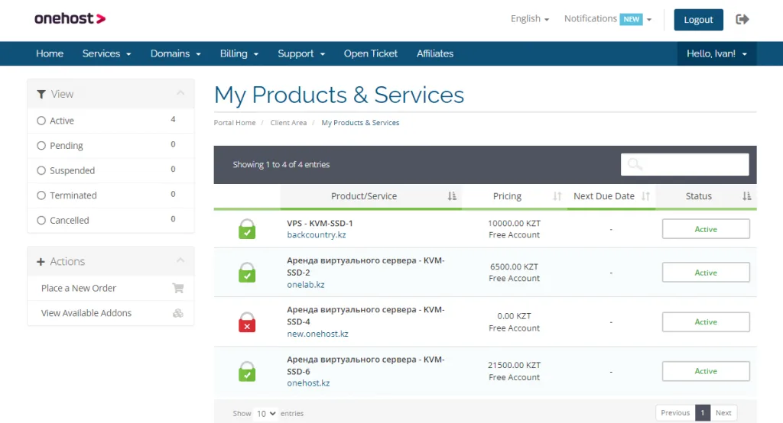The width and height of the screenshot is (783, 423).
Task: Collapse the Actions panel chevron
Action: coord(180,260)
